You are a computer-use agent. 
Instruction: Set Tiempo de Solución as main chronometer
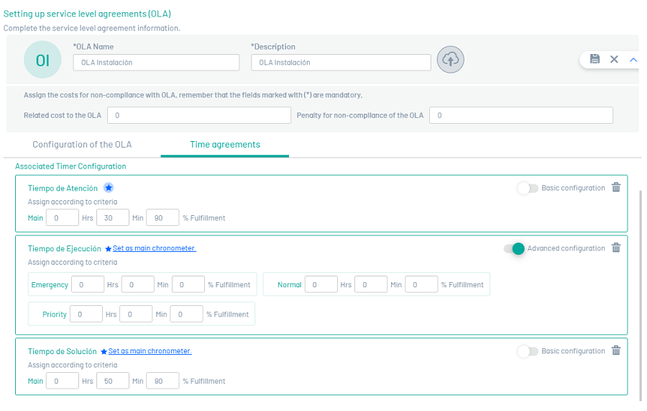(x=150, y=351)
